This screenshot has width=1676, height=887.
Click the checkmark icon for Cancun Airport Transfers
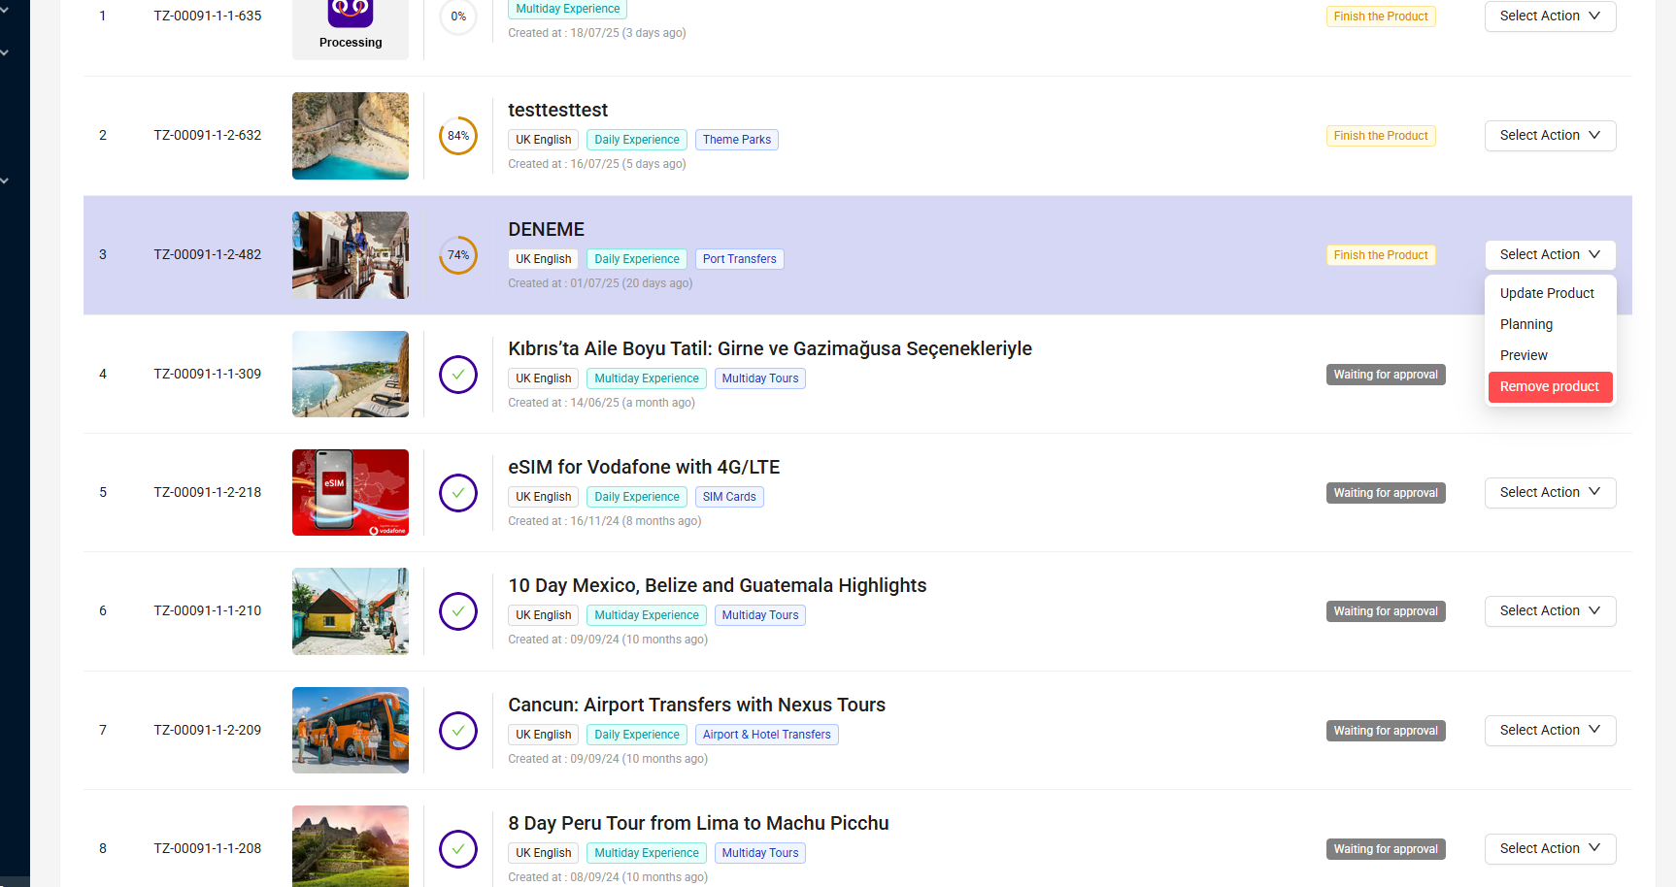(458, 731)
